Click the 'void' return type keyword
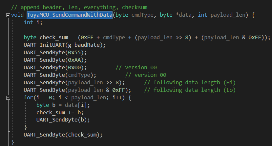The height and width of the screenshot is (146, 272). [17, 15]
